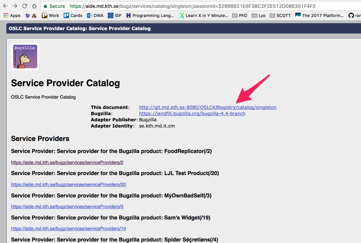
Task: Open the Work bookmark
Action: 50,15
